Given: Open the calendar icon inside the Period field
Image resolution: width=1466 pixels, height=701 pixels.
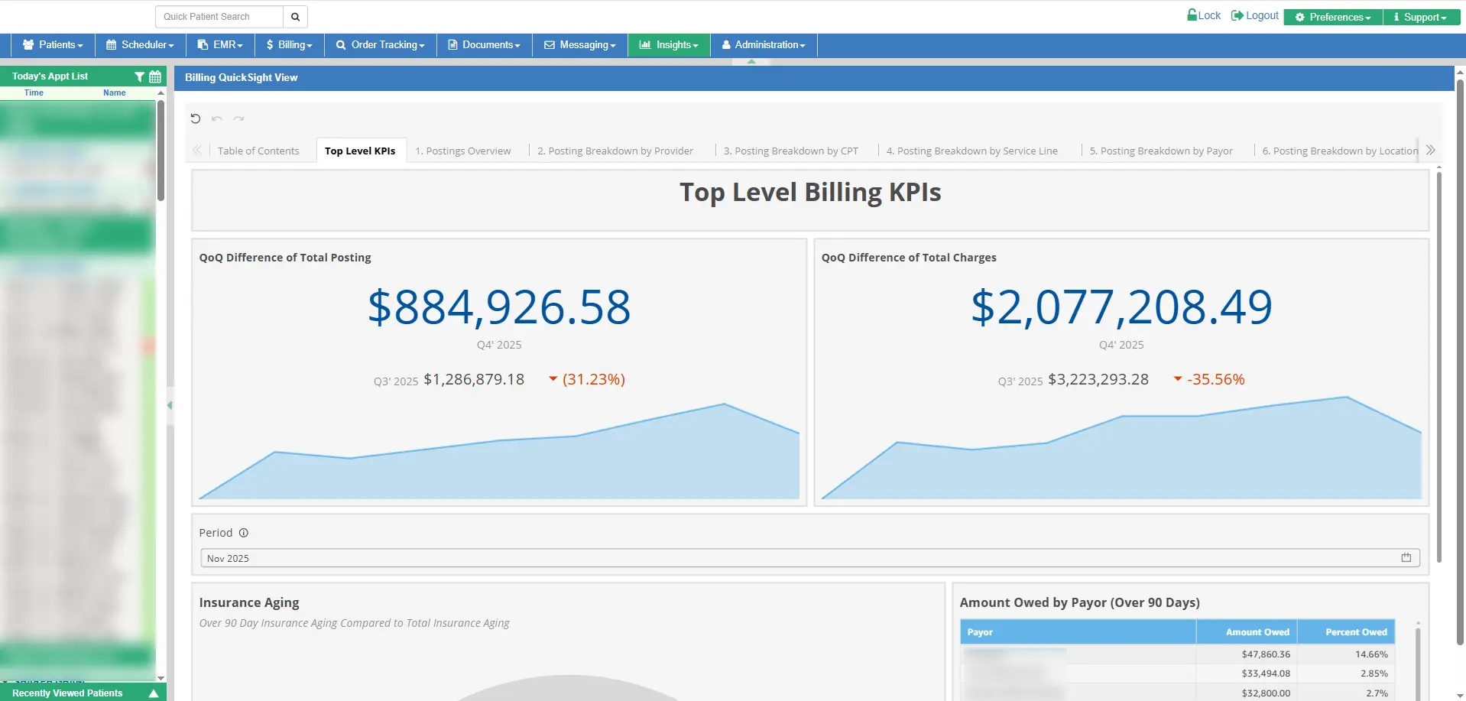Looking at the screenshot, I should 1406,557.
